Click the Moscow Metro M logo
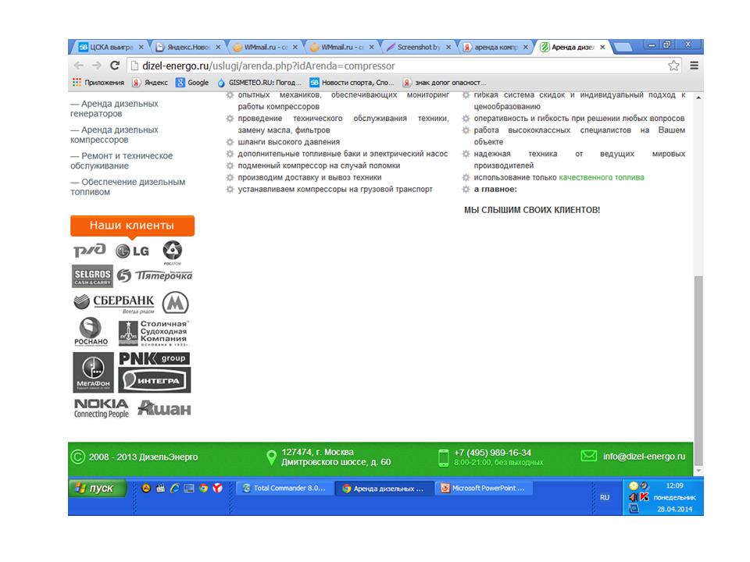750x562 pixels. (175, 303)
